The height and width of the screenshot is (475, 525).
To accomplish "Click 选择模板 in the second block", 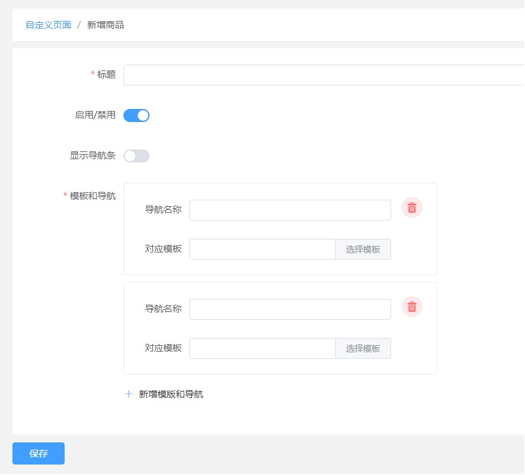I will click(x=363, y=348).
